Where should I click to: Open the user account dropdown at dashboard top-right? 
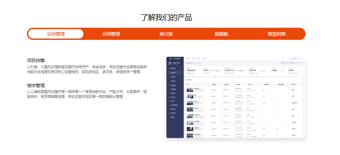tap(294, 58)
